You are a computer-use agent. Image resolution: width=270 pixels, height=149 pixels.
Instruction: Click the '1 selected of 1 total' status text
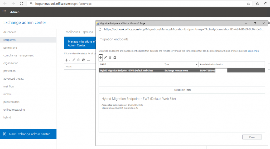182,90
